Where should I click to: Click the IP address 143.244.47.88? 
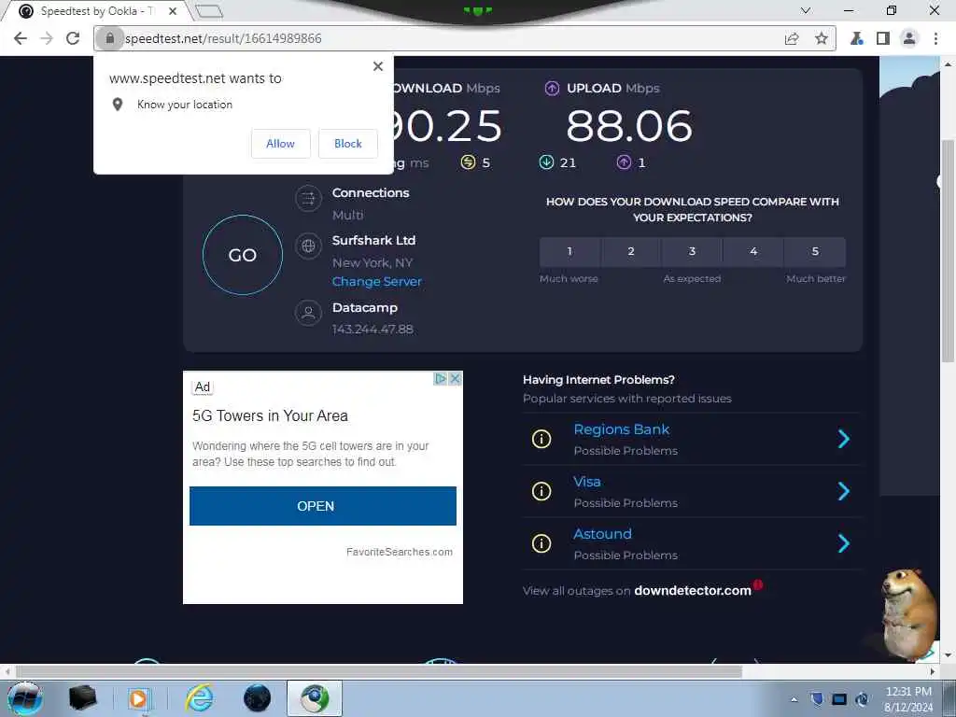point(373,330)
